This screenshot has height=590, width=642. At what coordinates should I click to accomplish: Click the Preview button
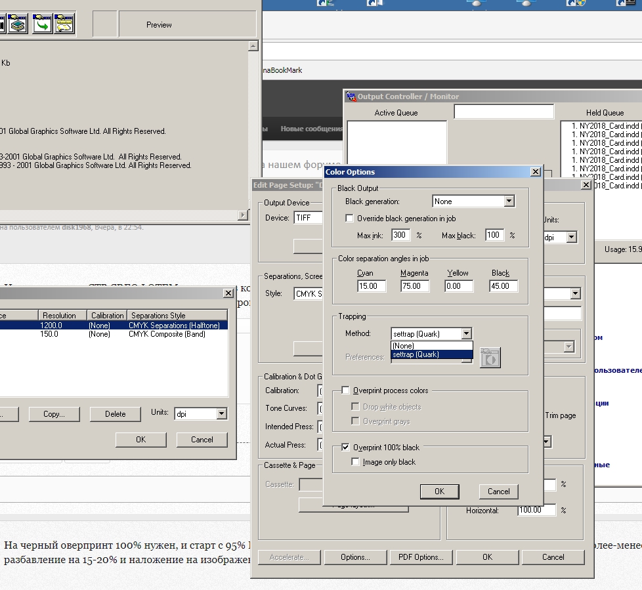click(159, 25)
